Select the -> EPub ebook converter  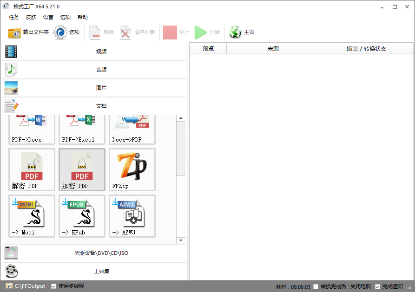coord(82,216)
